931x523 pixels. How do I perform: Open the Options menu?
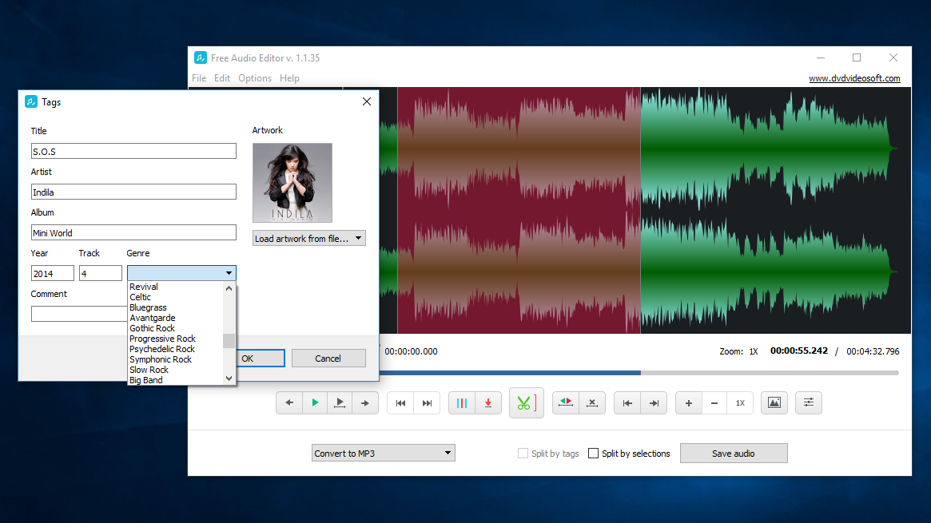255,78
